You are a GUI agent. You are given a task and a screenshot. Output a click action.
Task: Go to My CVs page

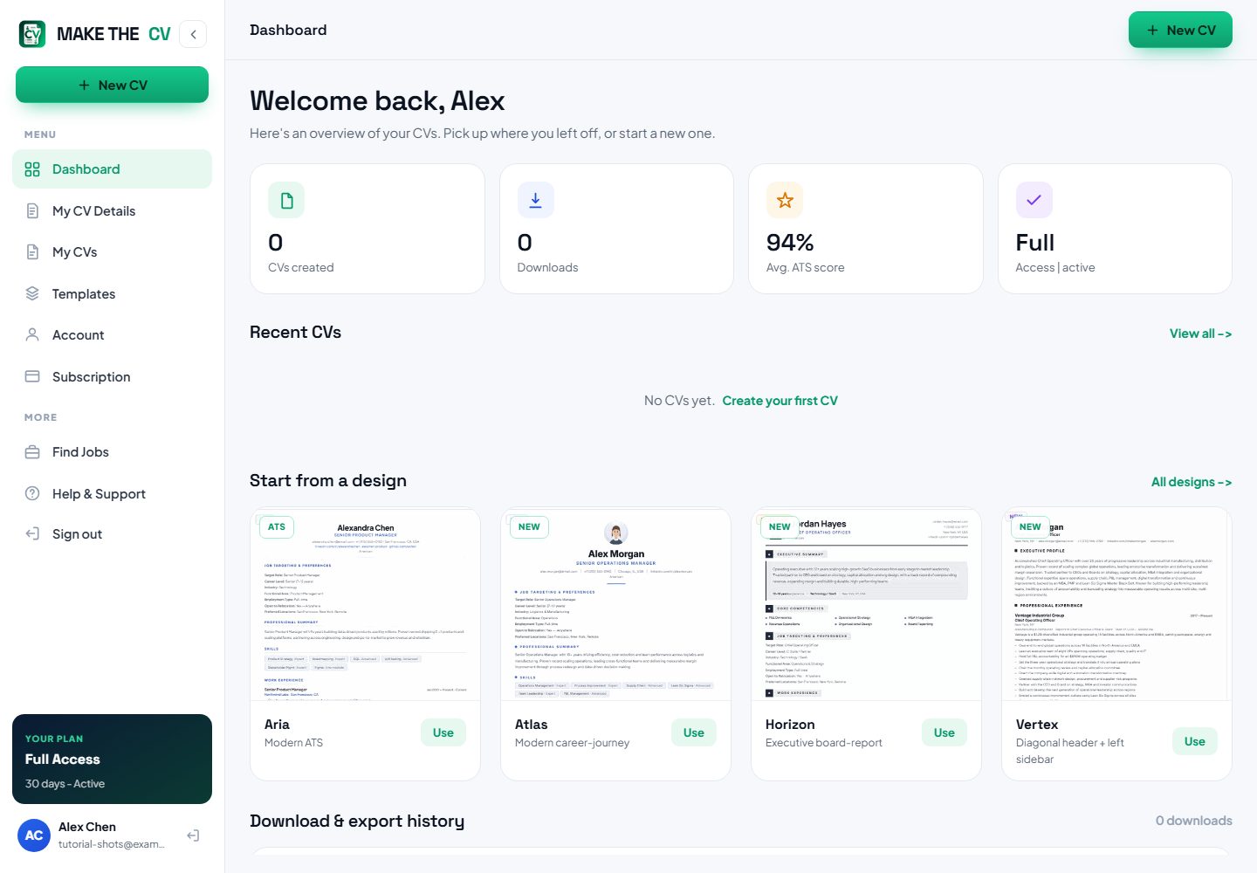pos(112,251)
